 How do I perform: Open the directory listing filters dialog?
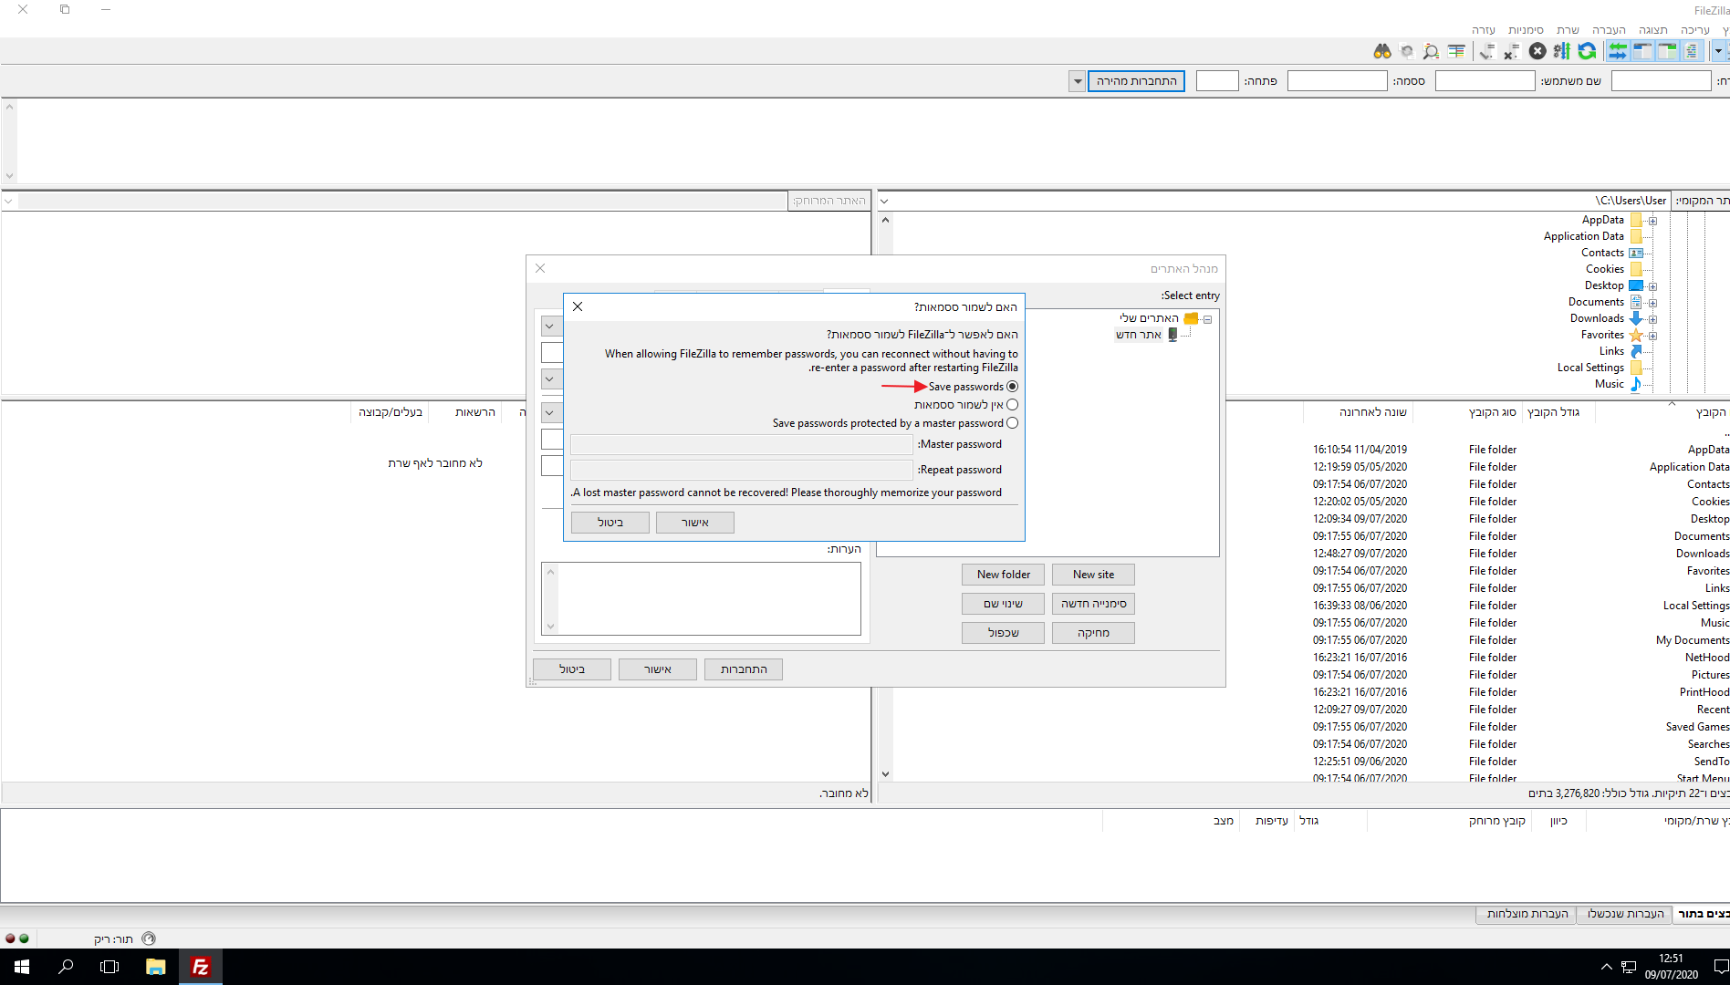click(x=1455, y=51)
